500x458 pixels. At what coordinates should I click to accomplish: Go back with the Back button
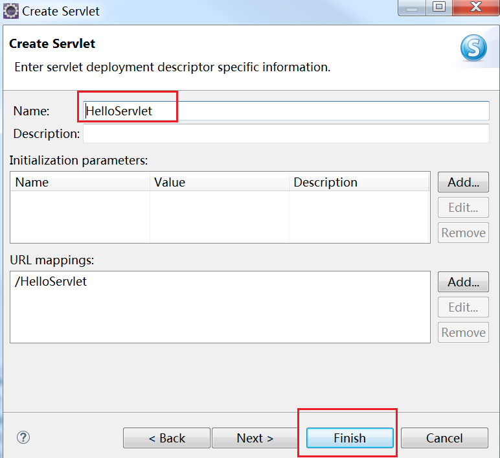coord(166,438)
